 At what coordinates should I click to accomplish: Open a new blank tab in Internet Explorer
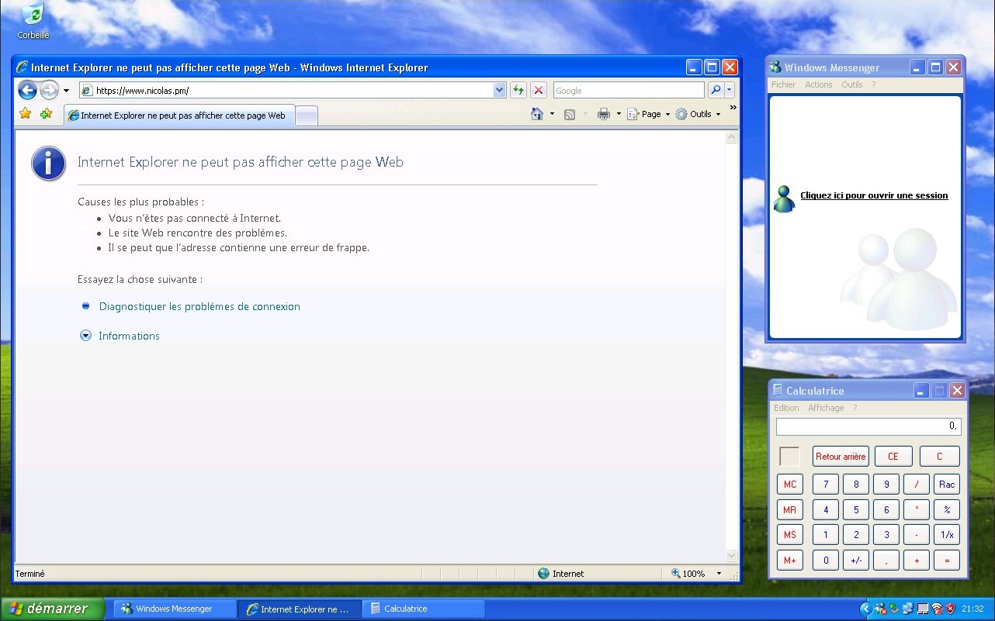pos(307,116)
